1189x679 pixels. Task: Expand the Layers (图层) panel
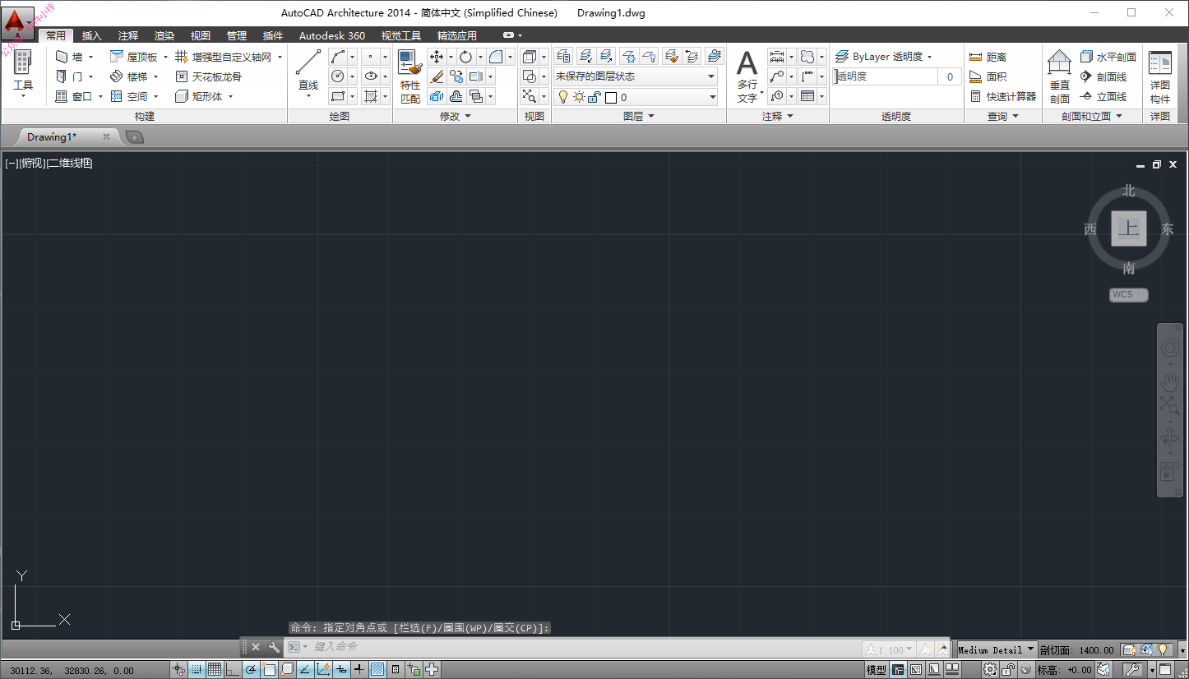click(x=639, y=116)
